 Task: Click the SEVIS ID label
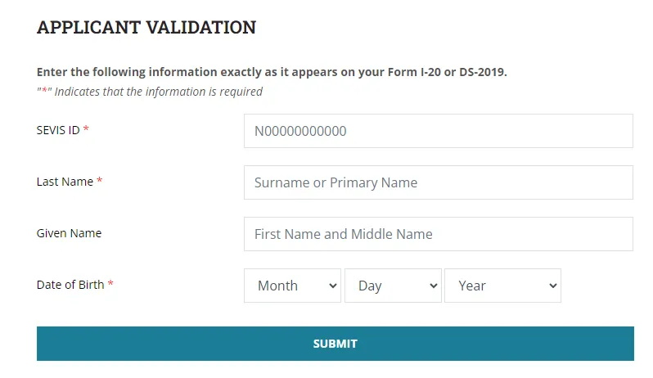click(58, 130)
